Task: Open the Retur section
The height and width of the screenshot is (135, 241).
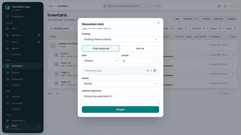Action: [22, 42]
